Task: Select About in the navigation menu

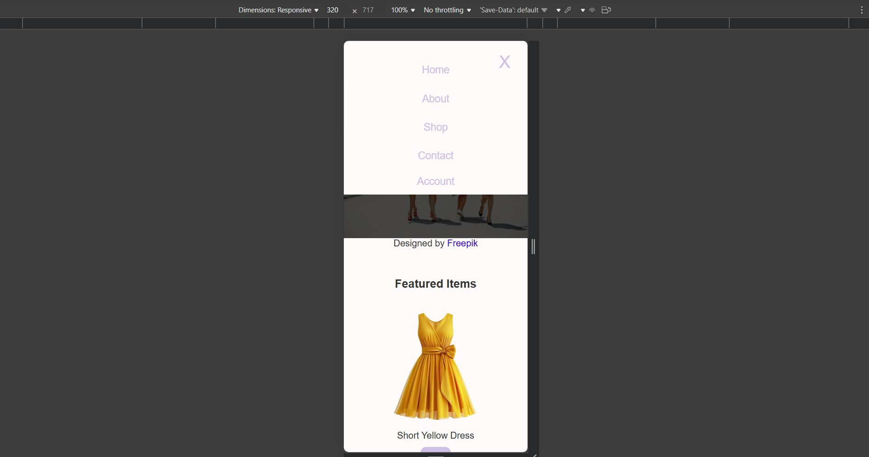Action: tap(435, 99)
